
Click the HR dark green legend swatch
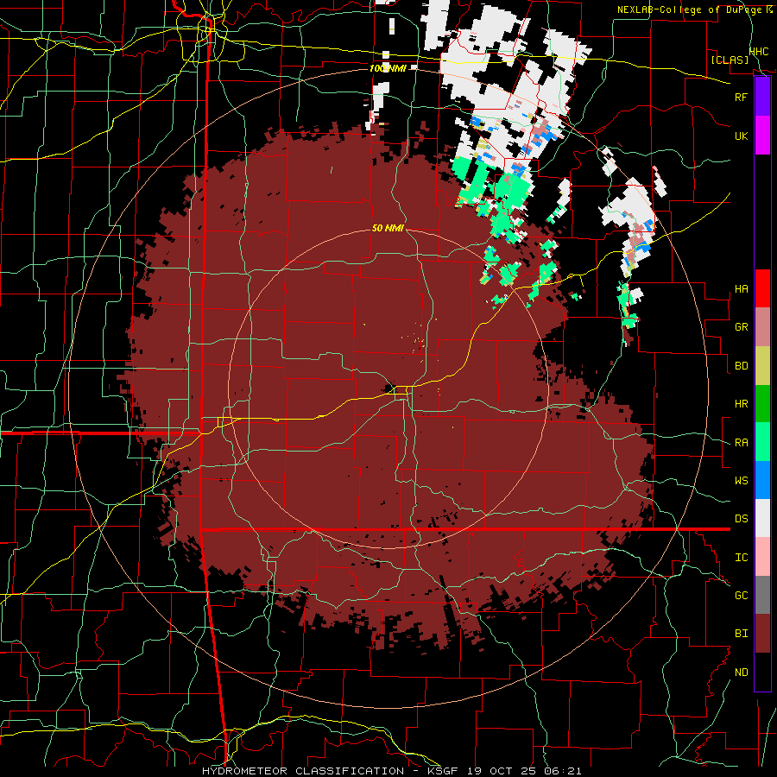pos(762,404)
